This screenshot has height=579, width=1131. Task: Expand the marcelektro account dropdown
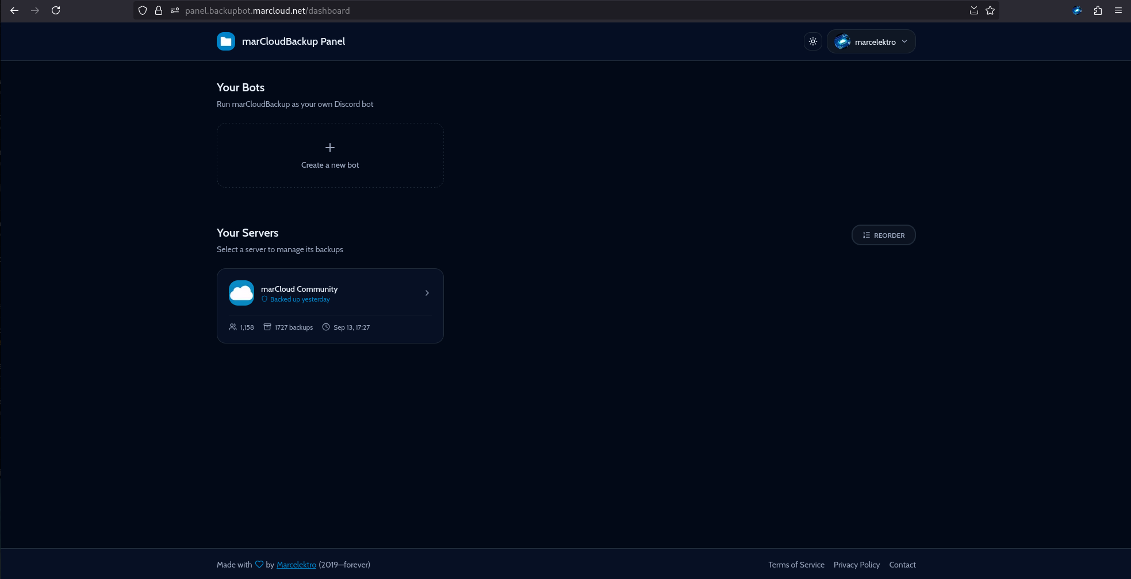(x=904, y=41)
